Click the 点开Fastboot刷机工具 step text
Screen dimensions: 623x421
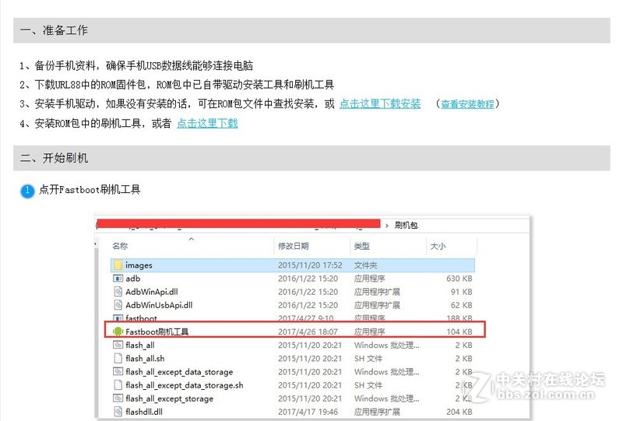90,189
